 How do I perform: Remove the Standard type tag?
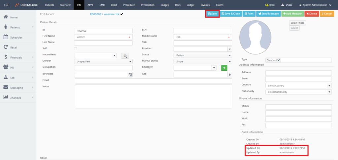278,60
